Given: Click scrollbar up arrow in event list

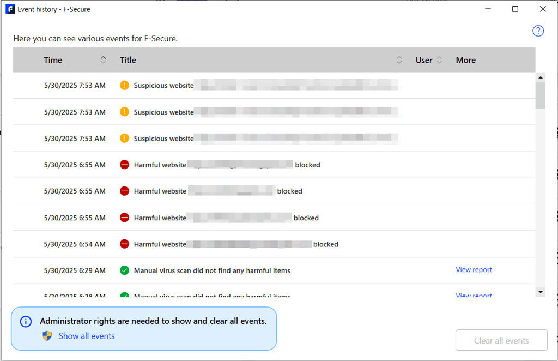Looking at the screenshot, I should [540, 77].
